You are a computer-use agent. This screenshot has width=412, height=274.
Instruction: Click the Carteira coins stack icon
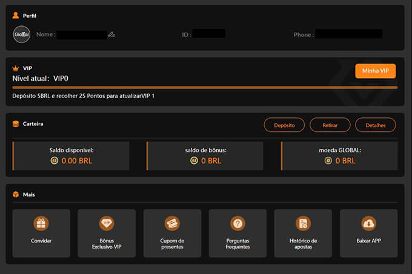tap(16, 124)
